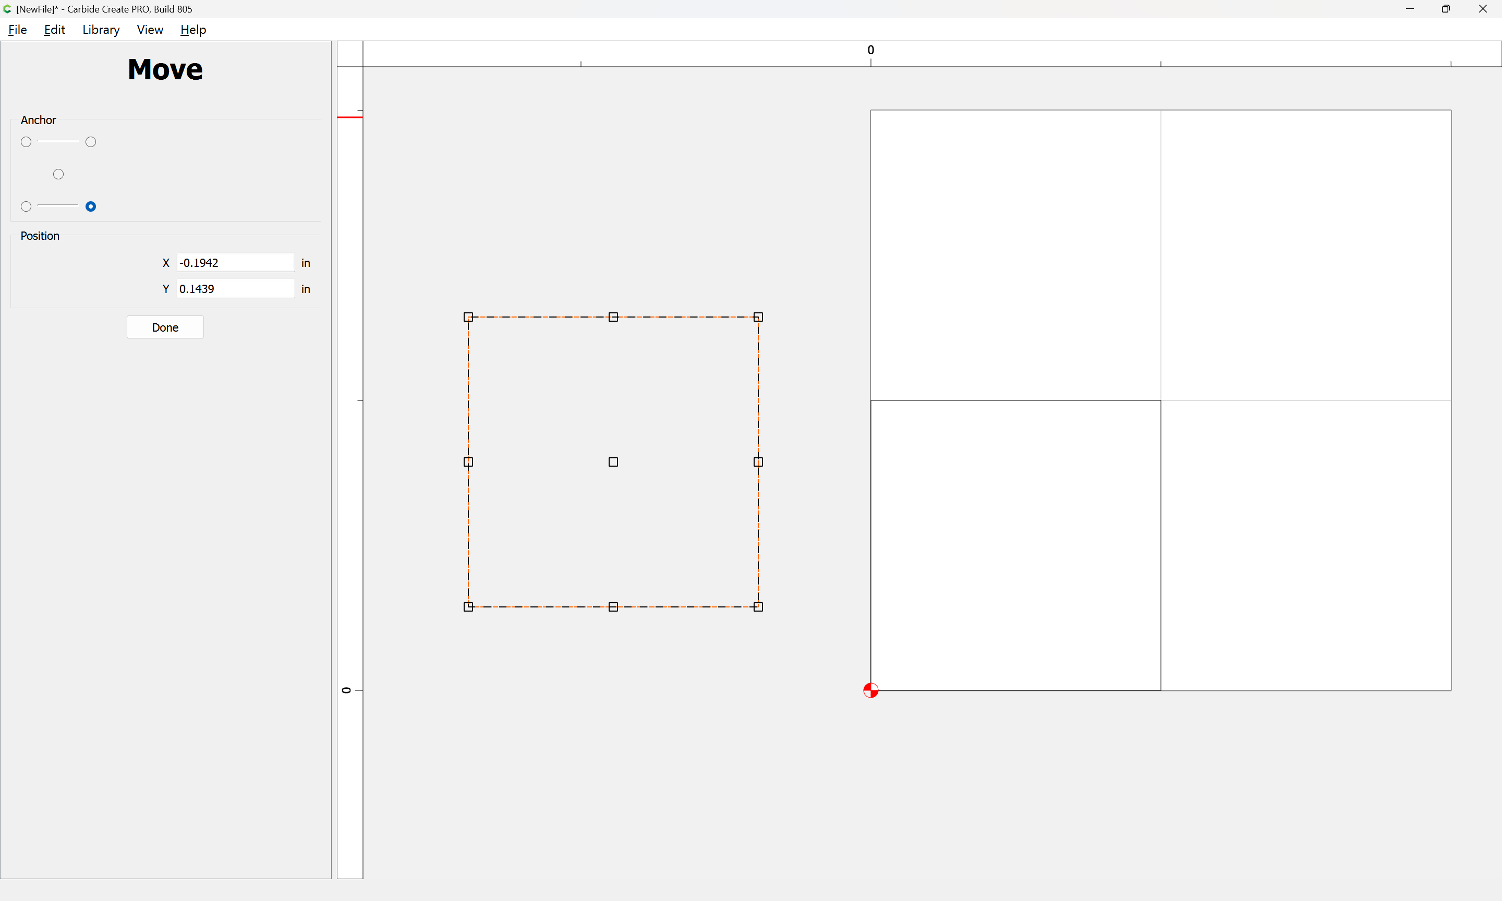Click the Anchor group label
The width and height of the screenshot is (1502, 901).
38,120
